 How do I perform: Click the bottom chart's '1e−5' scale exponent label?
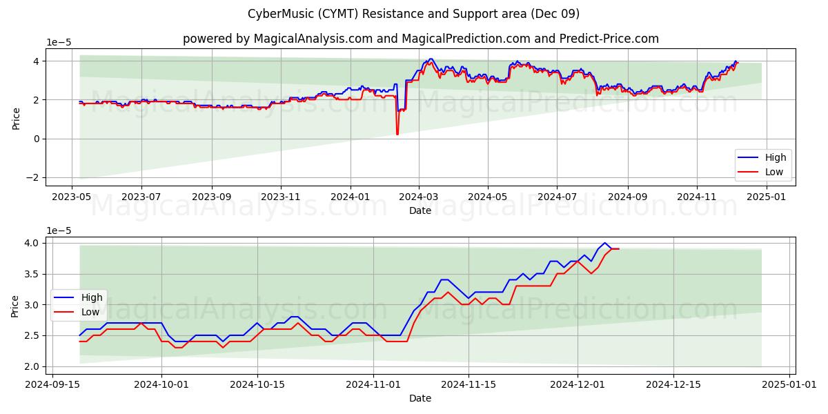coord(59,231)
